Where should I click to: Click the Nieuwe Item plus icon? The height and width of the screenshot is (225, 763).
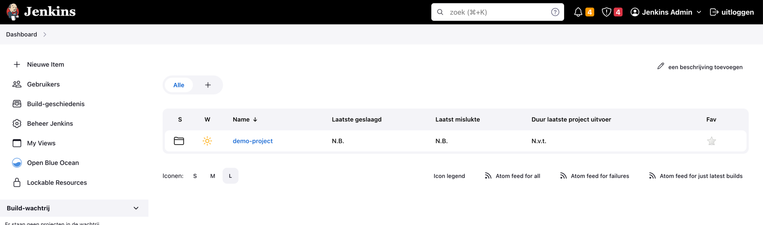17,64
